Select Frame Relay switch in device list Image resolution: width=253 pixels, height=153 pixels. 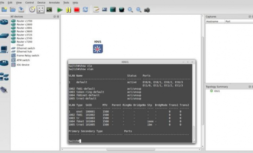28,55
